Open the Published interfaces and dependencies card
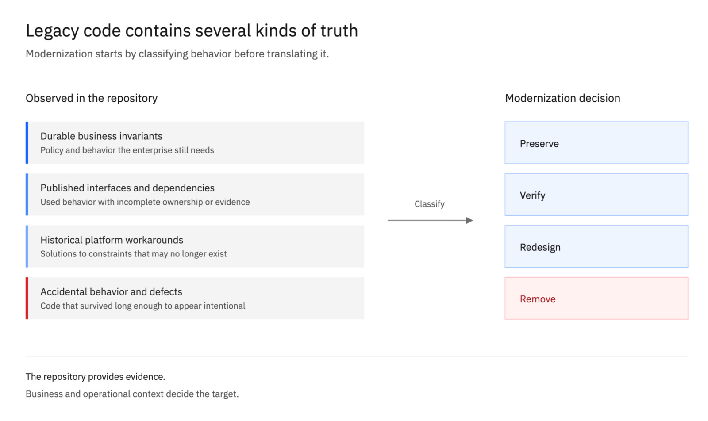 [195, 195]
